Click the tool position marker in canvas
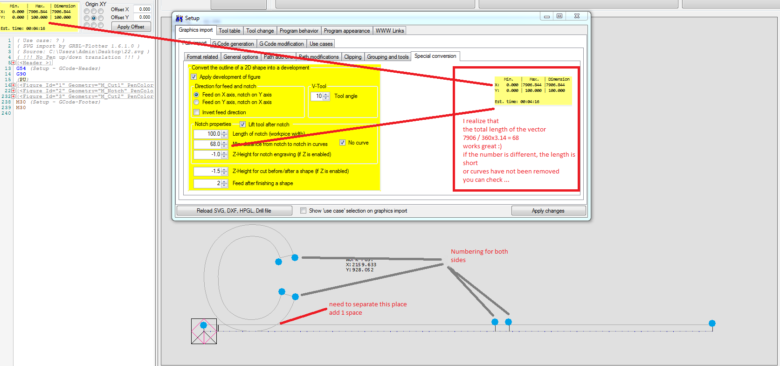The width and height of the screenshot is (780, 366). 204,325
